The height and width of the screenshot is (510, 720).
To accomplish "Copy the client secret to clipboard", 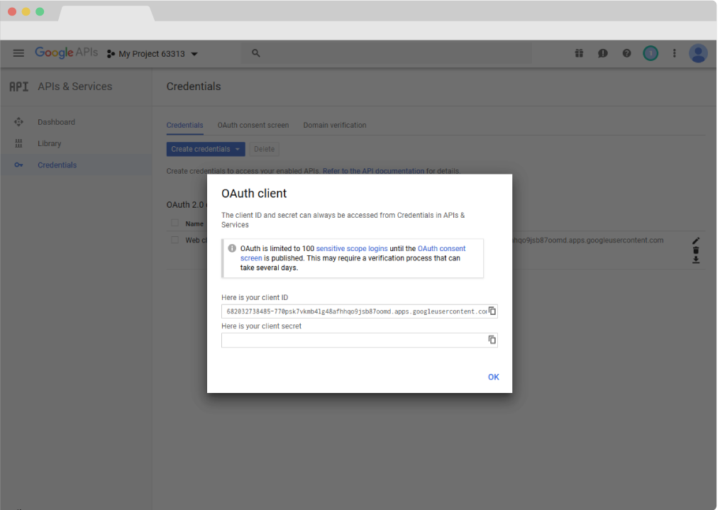I will pos(492,340).
